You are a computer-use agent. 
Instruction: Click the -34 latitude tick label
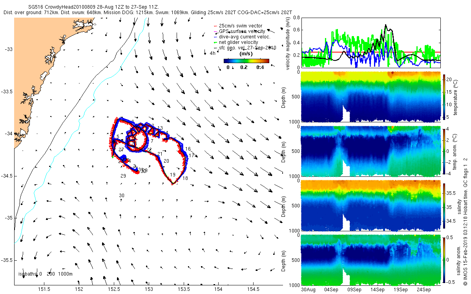coord(9,133)
